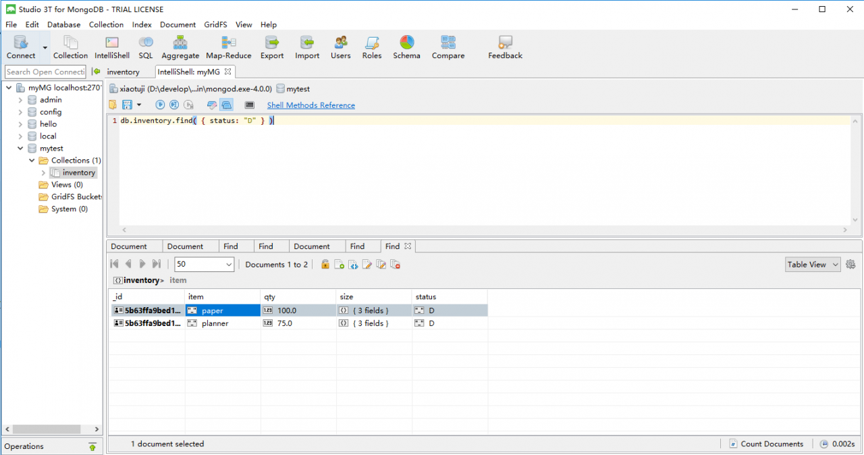864x455 pixels.
Task: Go to the last page of results
Action: point(157,264)
